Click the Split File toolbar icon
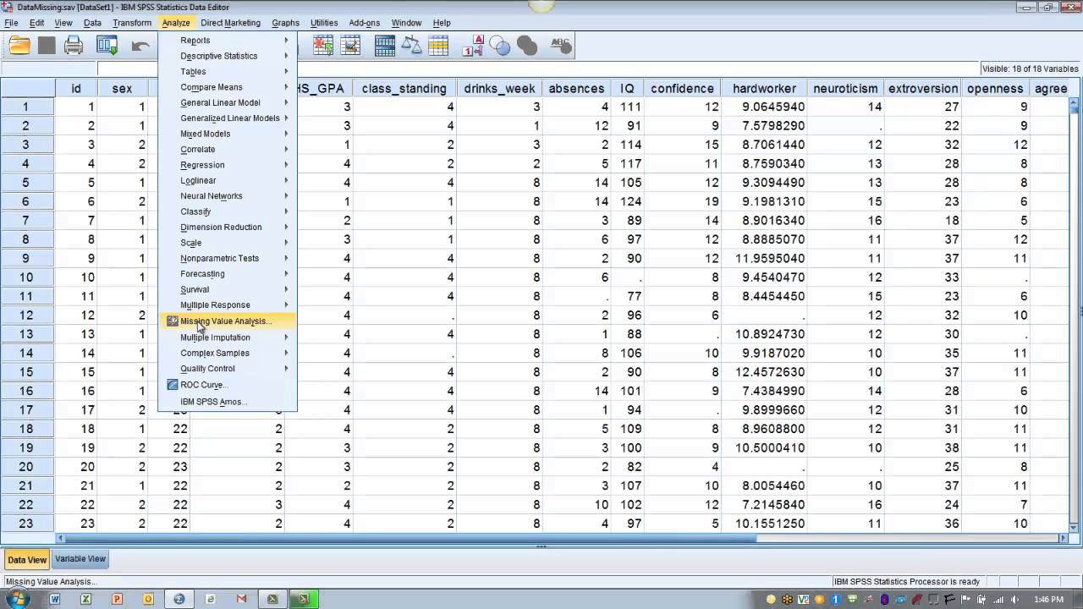The image size is (1083, 609). coord(385,46)
